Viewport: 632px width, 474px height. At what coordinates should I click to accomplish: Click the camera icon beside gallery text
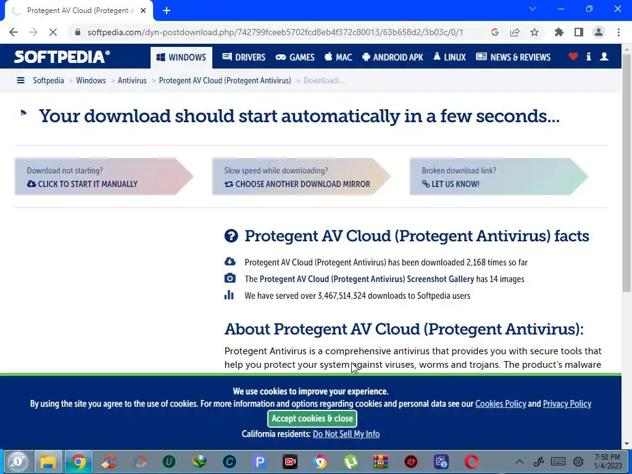tap(230, 278)
